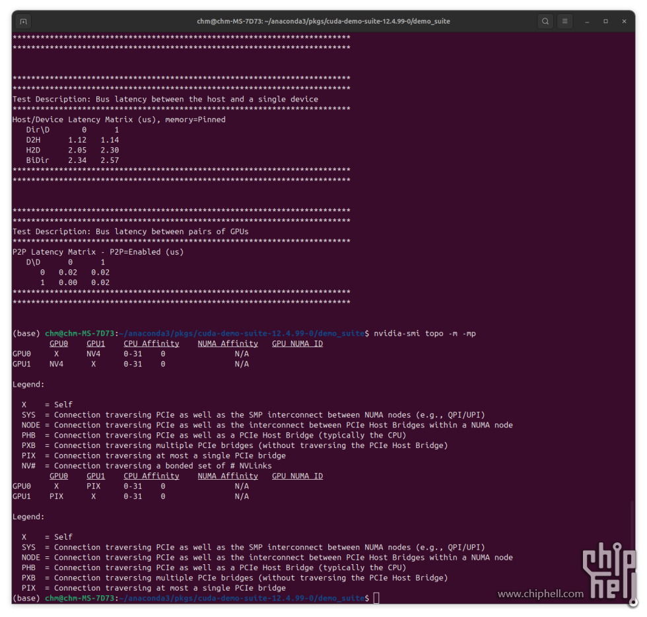Screen dimensions: 647x617
Task: Click the search icon in title bar
Action: pos(545,21)
